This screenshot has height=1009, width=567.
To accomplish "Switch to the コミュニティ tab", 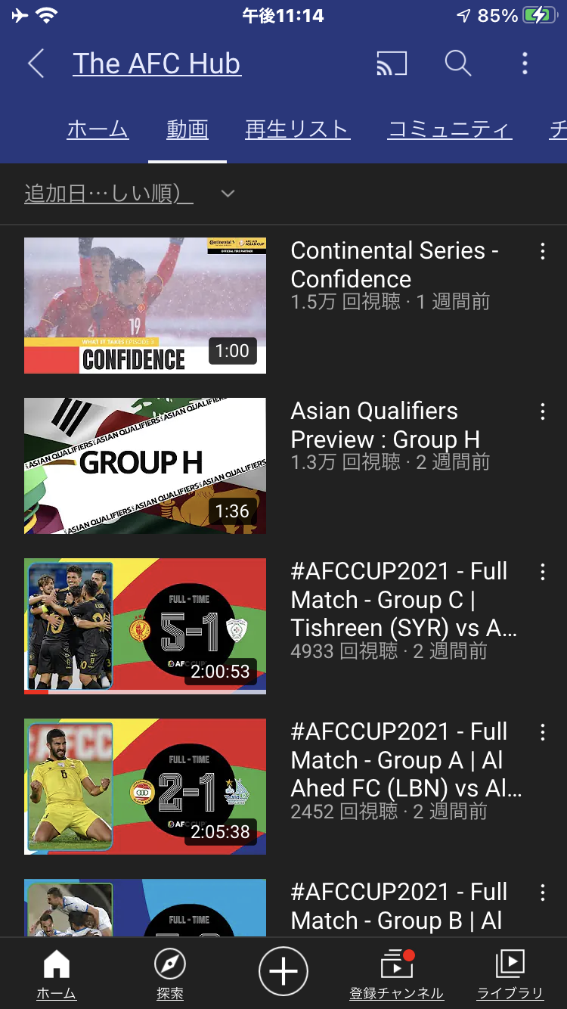I will pyautogui.click(x=450, y=130).
